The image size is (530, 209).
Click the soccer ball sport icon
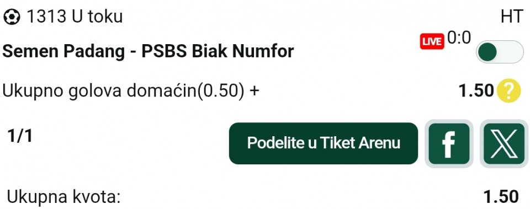click(12, 17)
